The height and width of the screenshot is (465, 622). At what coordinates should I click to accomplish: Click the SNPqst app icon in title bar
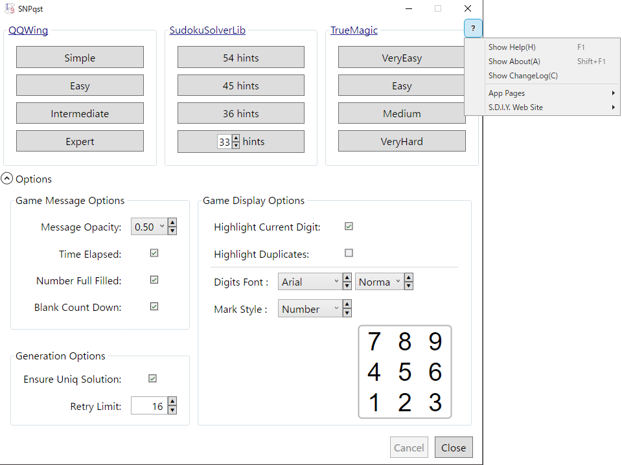click(9, 8)
